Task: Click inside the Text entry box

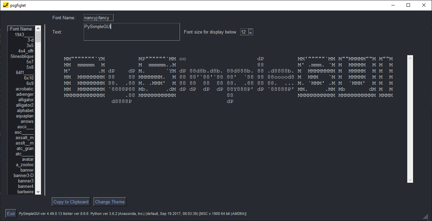Action: pyautogui.click(x=131, y=31)
